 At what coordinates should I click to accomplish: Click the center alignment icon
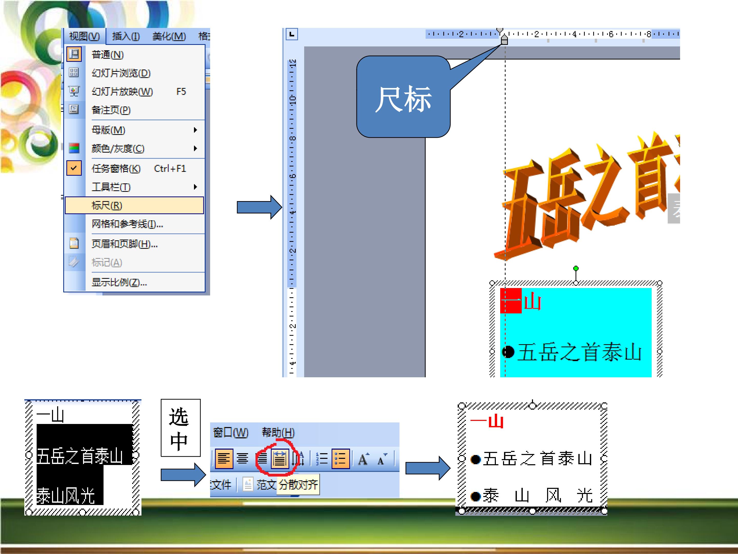(243, 459)
